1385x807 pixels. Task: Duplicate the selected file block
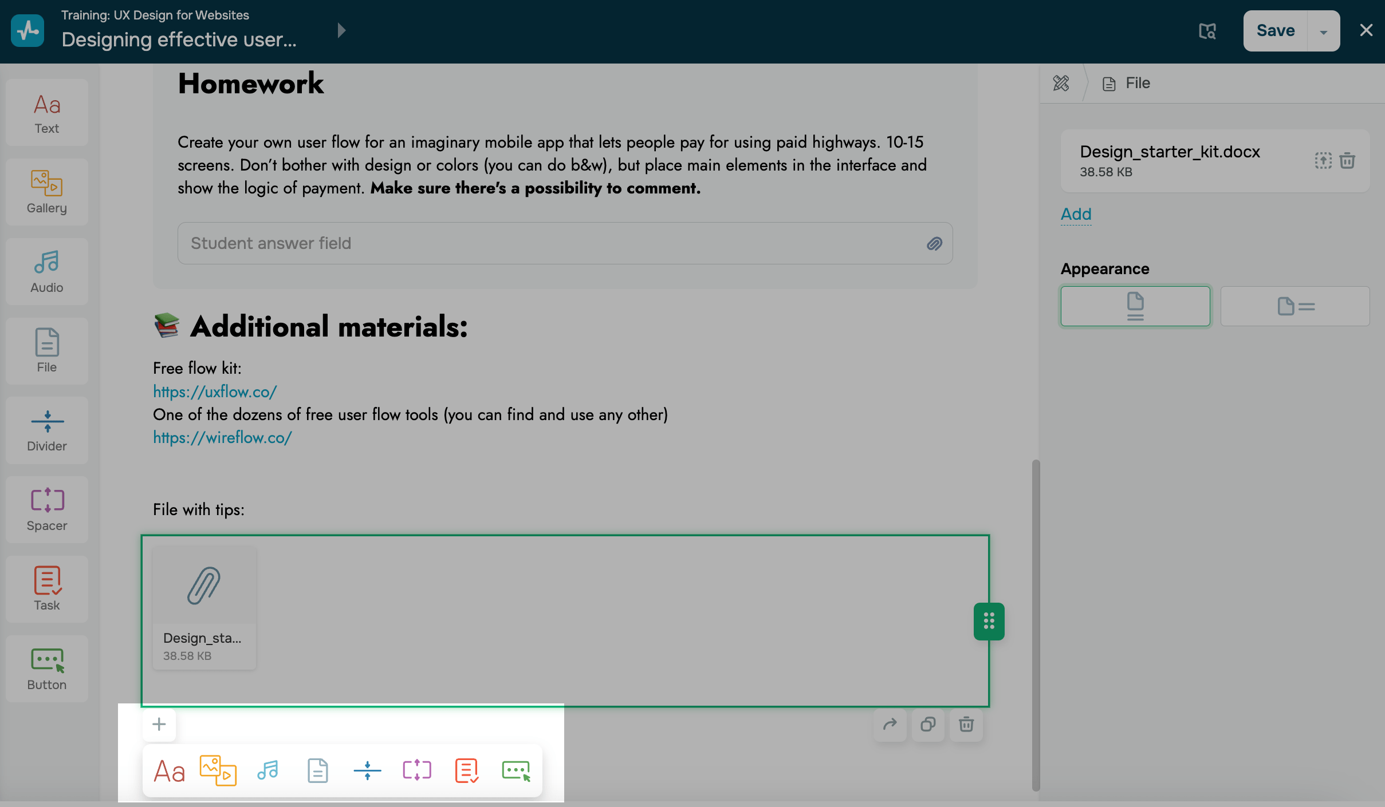(x=928, y=725)
